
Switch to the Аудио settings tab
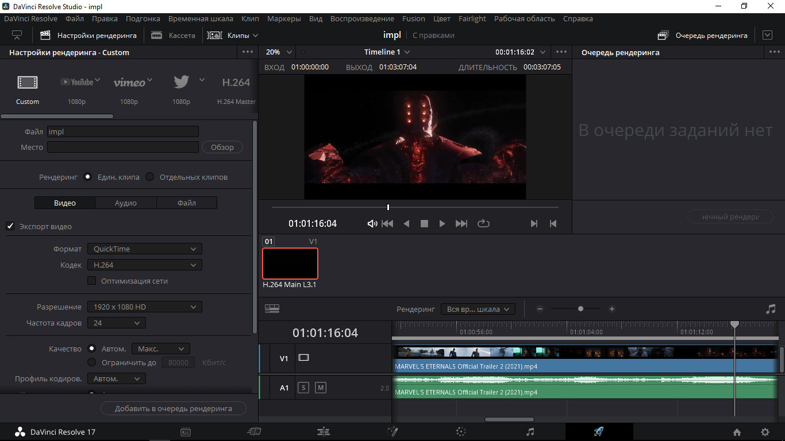coord(126,203)
